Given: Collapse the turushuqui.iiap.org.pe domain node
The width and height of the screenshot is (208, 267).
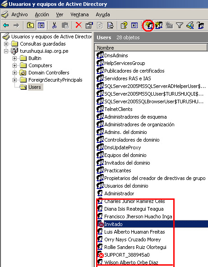Looking at the screenshot, I should (6, 51).
